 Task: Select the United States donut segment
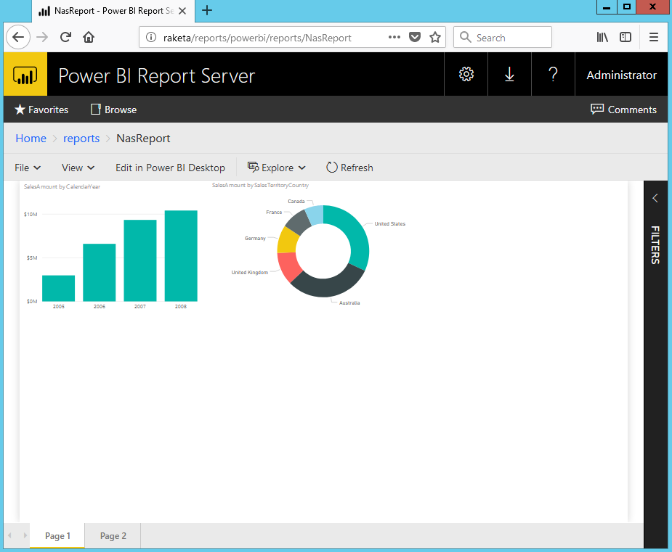355,234
